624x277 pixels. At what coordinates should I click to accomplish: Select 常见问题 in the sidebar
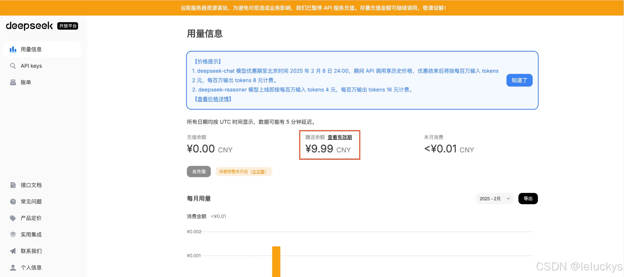point(42,201)
